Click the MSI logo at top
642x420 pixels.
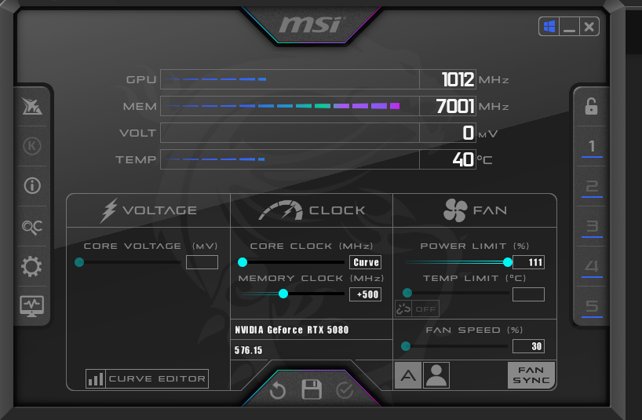312,25
